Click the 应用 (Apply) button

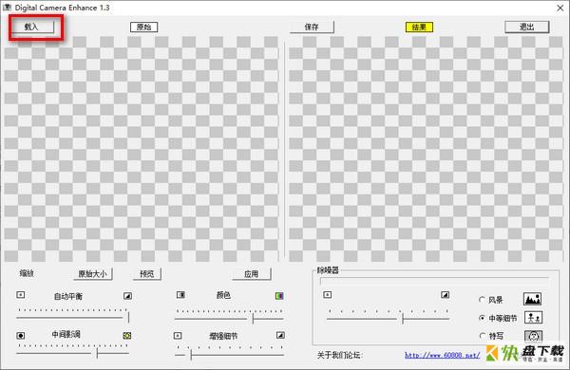pos(252,274)
